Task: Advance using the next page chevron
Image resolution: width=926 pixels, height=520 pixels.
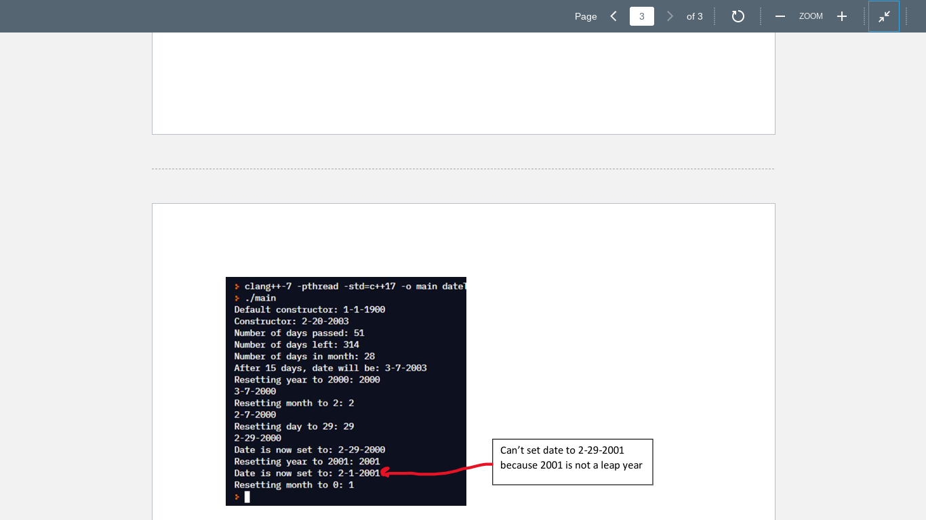Action: point(670,16)
